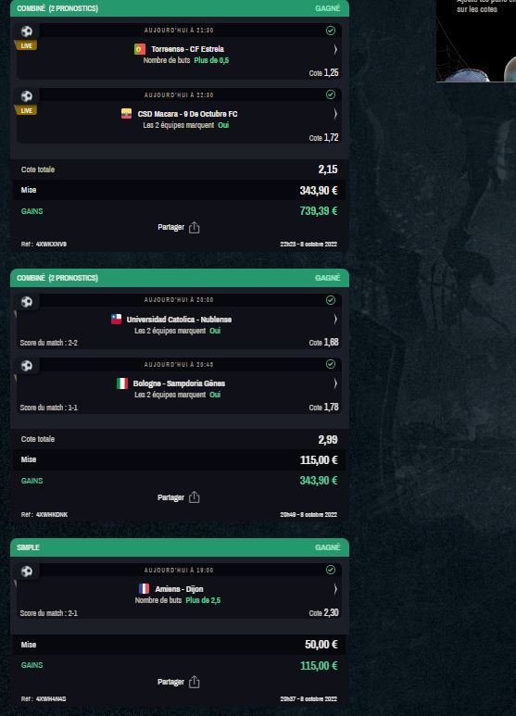This screenshot has width=516, height=716.
Task: Click the first COMBINÉ (2 PRONOSTICS) header
Action: 180,8
